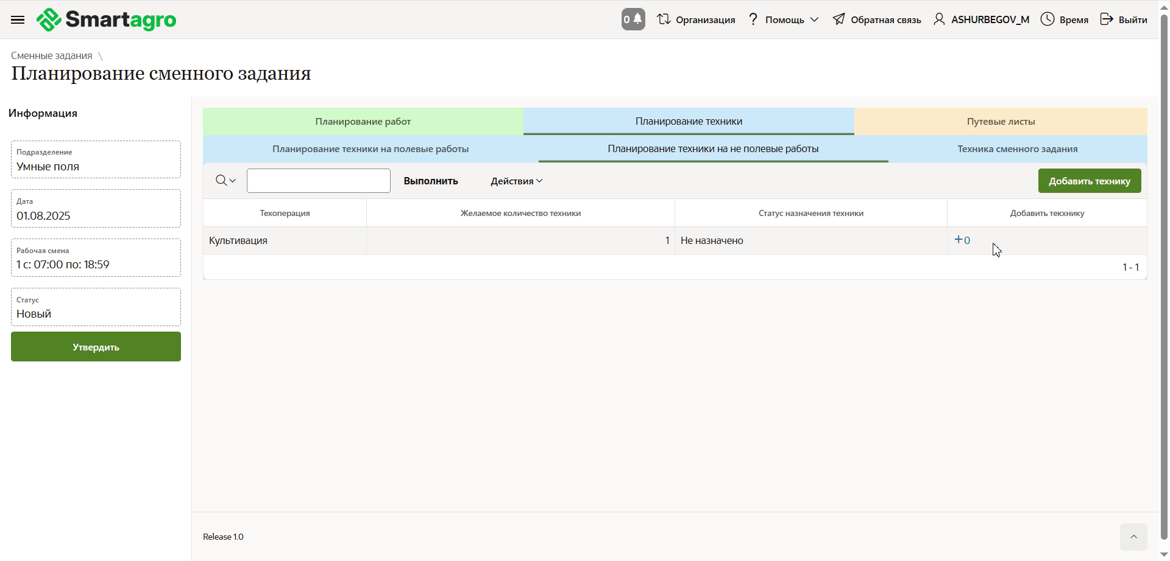
Task: Switch organization via Организация icon
Action: click(x=696, y=19)
